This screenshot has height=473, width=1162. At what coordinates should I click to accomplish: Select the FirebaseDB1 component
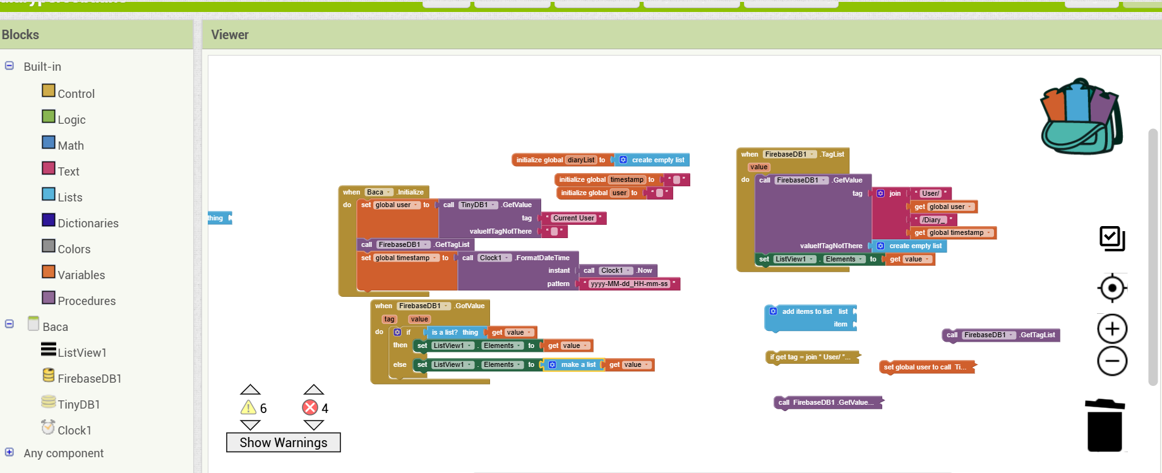pyautogui.click(x=89, y=378)
